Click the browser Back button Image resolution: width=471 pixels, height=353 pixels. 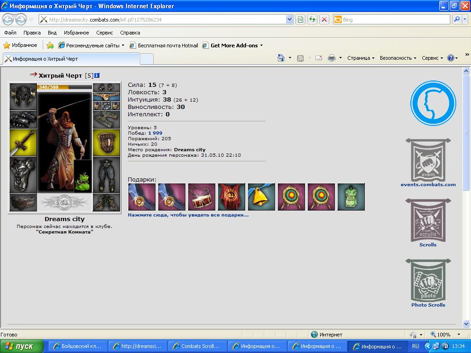pyautogui.click(x=8, y=20)
